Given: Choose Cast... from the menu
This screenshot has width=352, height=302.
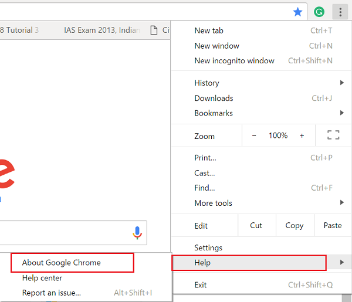Looking at the screenshot, I should click(x=261, y=173).
